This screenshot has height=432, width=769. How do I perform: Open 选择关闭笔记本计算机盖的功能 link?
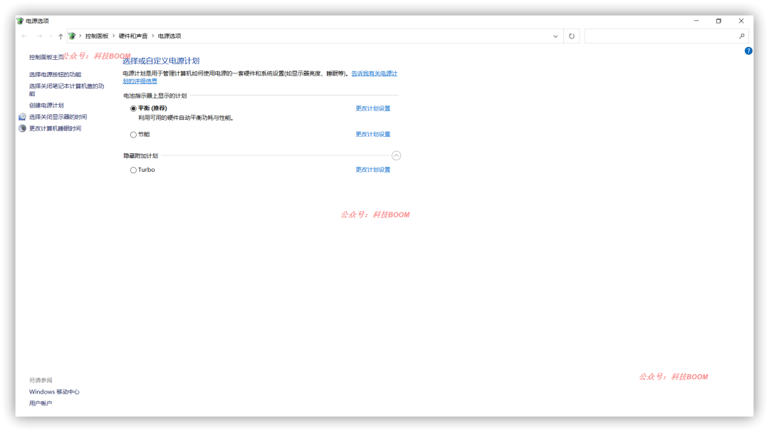click(67, 90)
